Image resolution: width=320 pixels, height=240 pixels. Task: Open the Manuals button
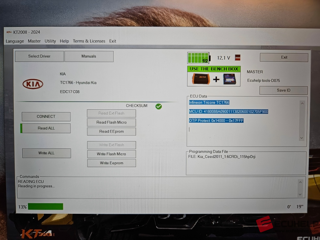tap(89, 56)
